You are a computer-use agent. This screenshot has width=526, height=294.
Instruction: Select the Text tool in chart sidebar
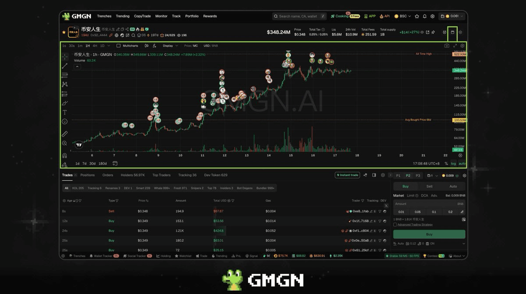(x=65, y=112)
